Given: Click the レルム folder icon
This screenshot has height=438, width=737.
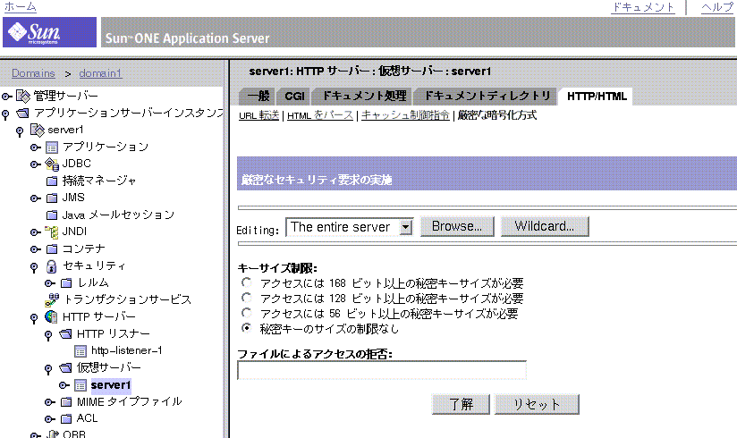Looking at the screenshot, I should click(x=66, y=283).
